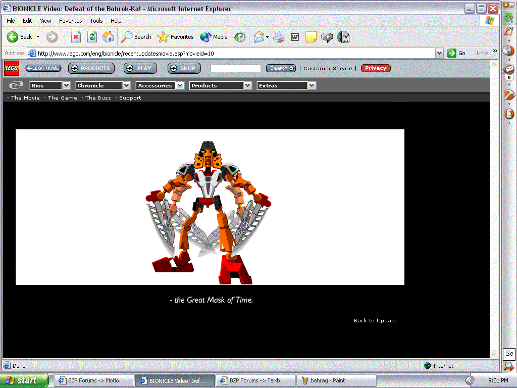Open The Movie link
Image resolution: width=517 pixels, height=388 pixels.
[x=25, y=98]
